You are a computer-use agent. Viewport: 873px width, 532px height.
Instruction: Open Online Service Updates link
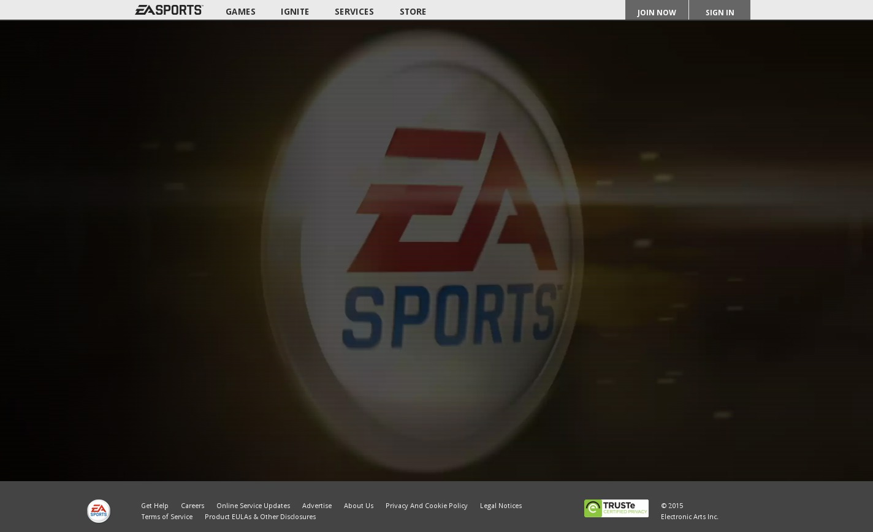tap(253, 506)
